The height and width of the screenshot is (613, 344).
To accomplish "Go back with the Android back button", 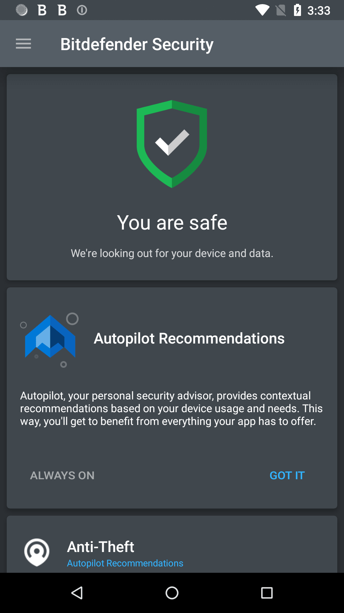I will [x=77, y=593].
